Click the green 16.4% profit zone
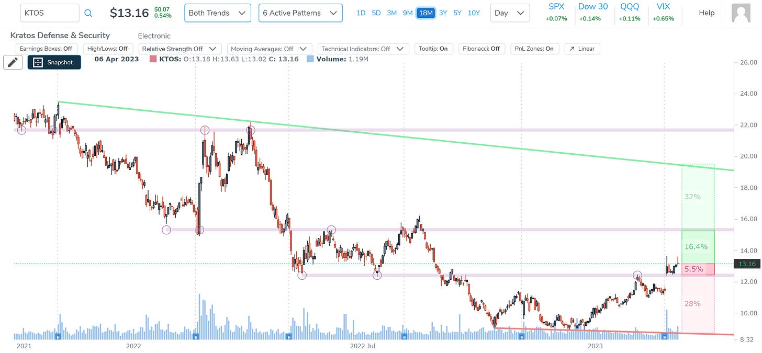 (698, 247)
